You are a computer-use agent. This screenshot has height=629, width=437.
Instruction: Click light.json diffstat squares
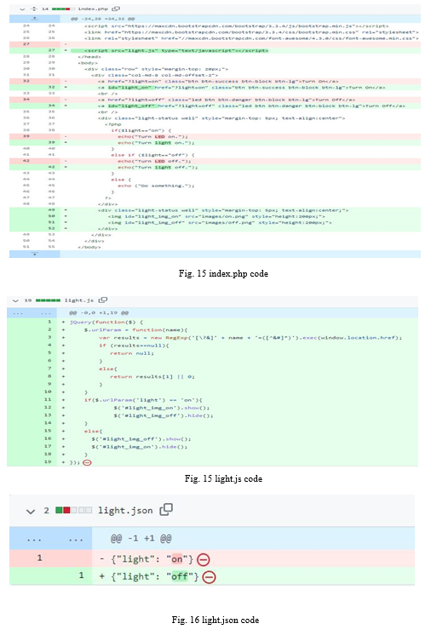[73, 510]
